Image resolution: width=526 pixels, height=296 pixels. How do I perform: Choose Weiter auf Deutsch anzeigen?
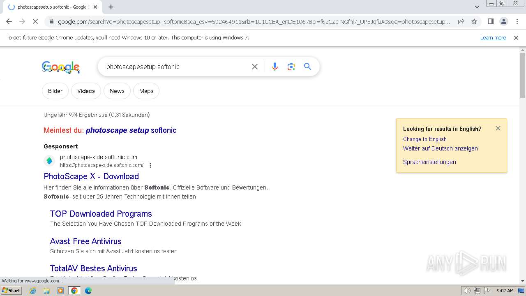(441, 148)
